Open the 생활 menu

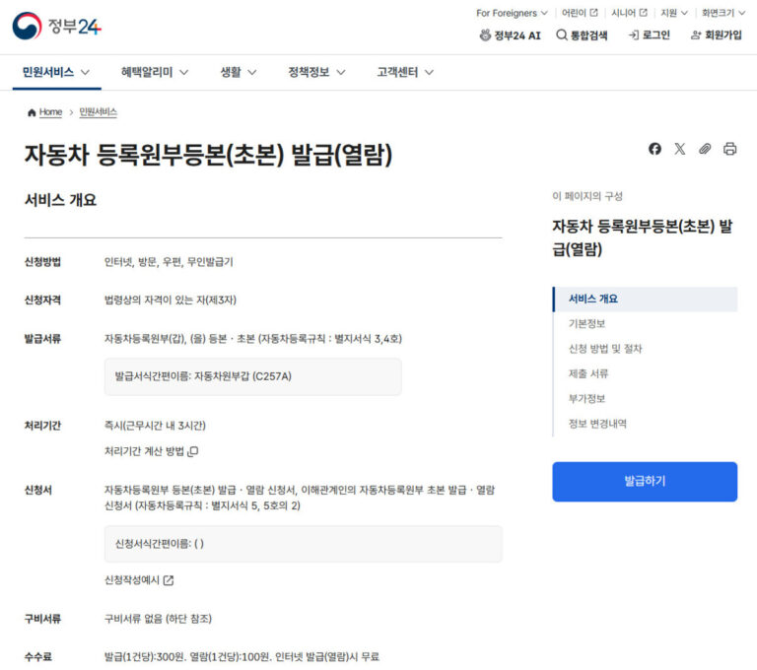pyautogui.click(x=239, y=72)
